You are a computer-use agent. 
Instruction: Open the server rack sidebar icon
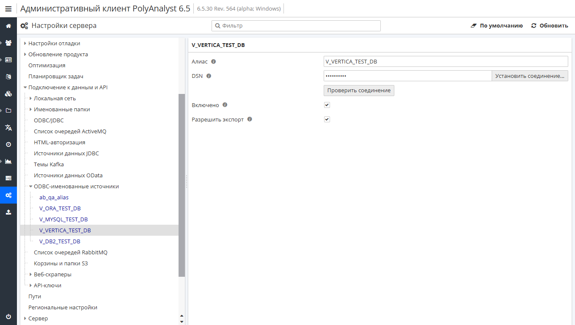(8, 178)
